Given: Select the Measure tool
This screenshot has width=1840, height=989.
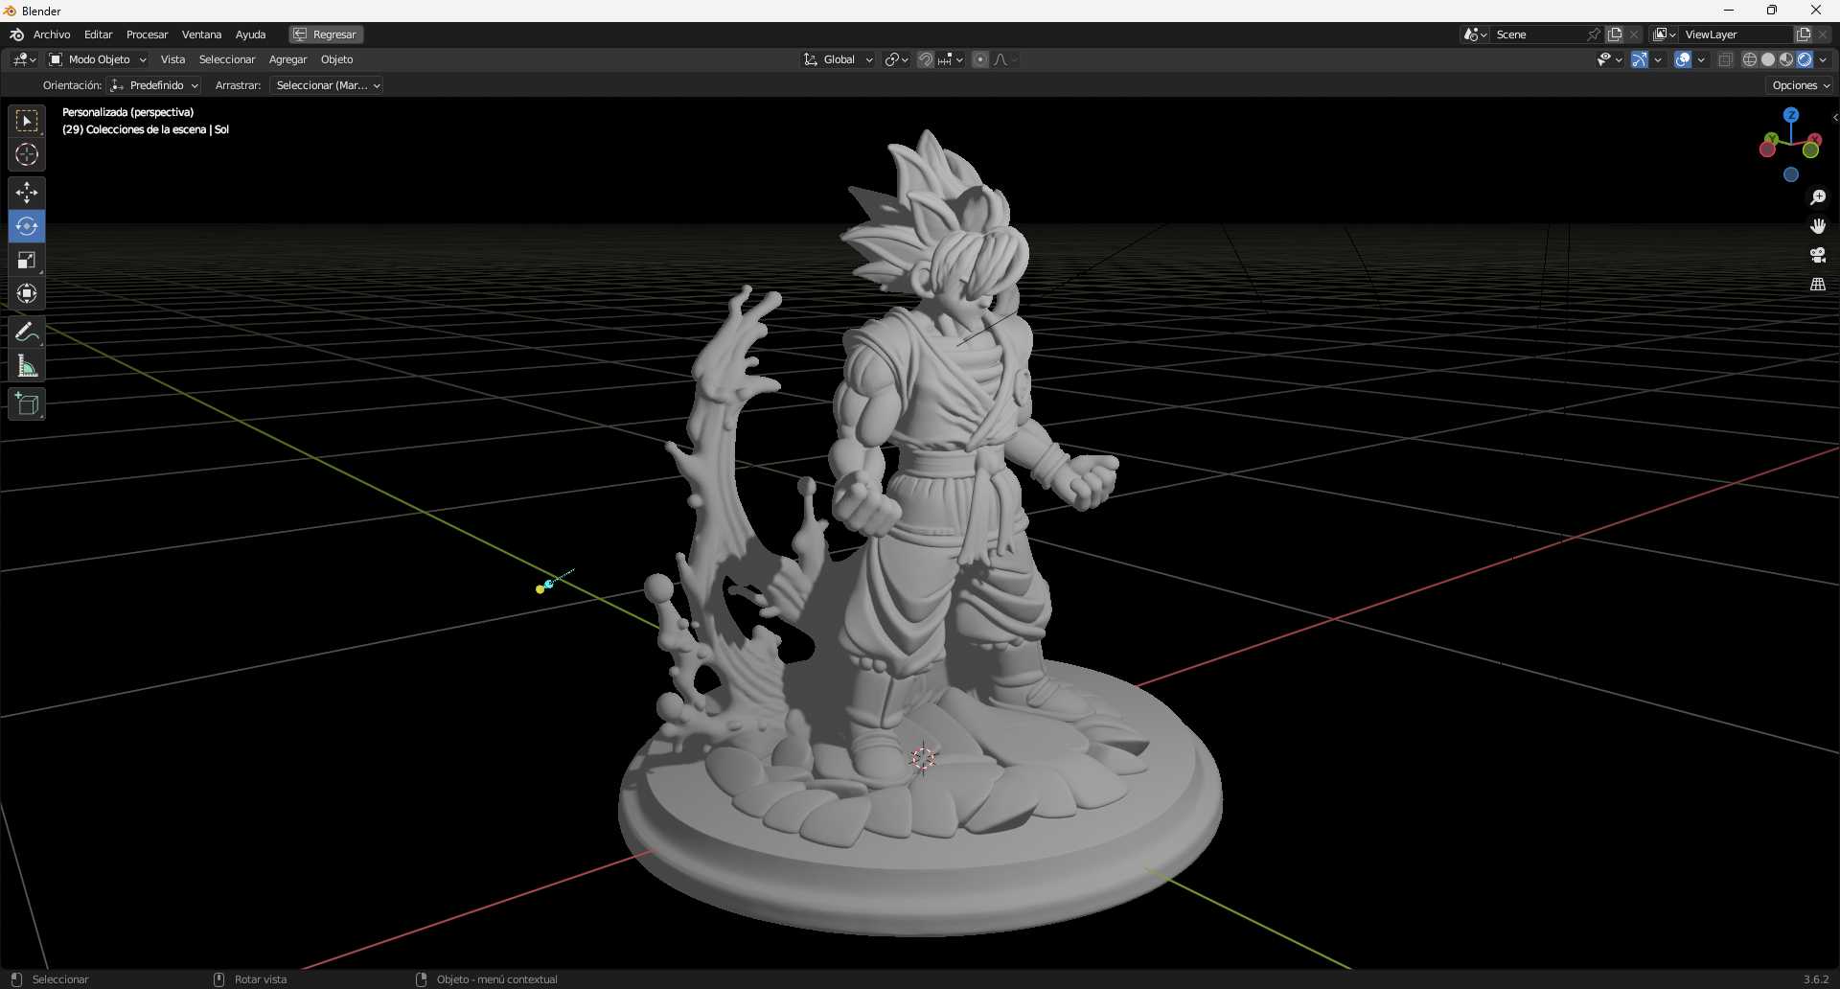Looking at the screenshot, I should 26,365.
